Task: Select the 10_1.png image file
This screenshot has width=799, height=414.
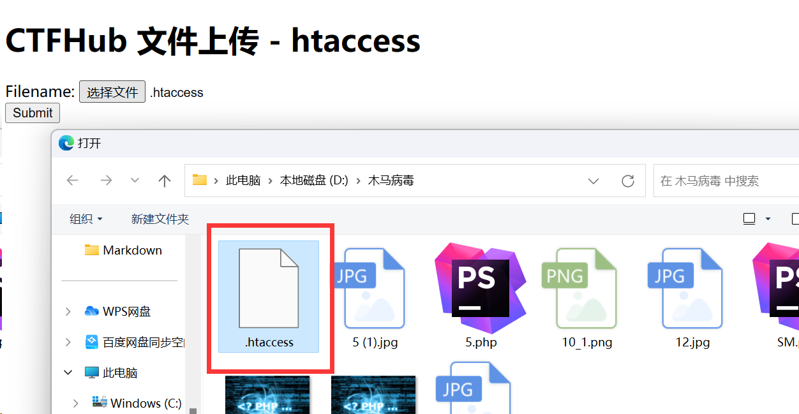Action: (x=586, y=297)
